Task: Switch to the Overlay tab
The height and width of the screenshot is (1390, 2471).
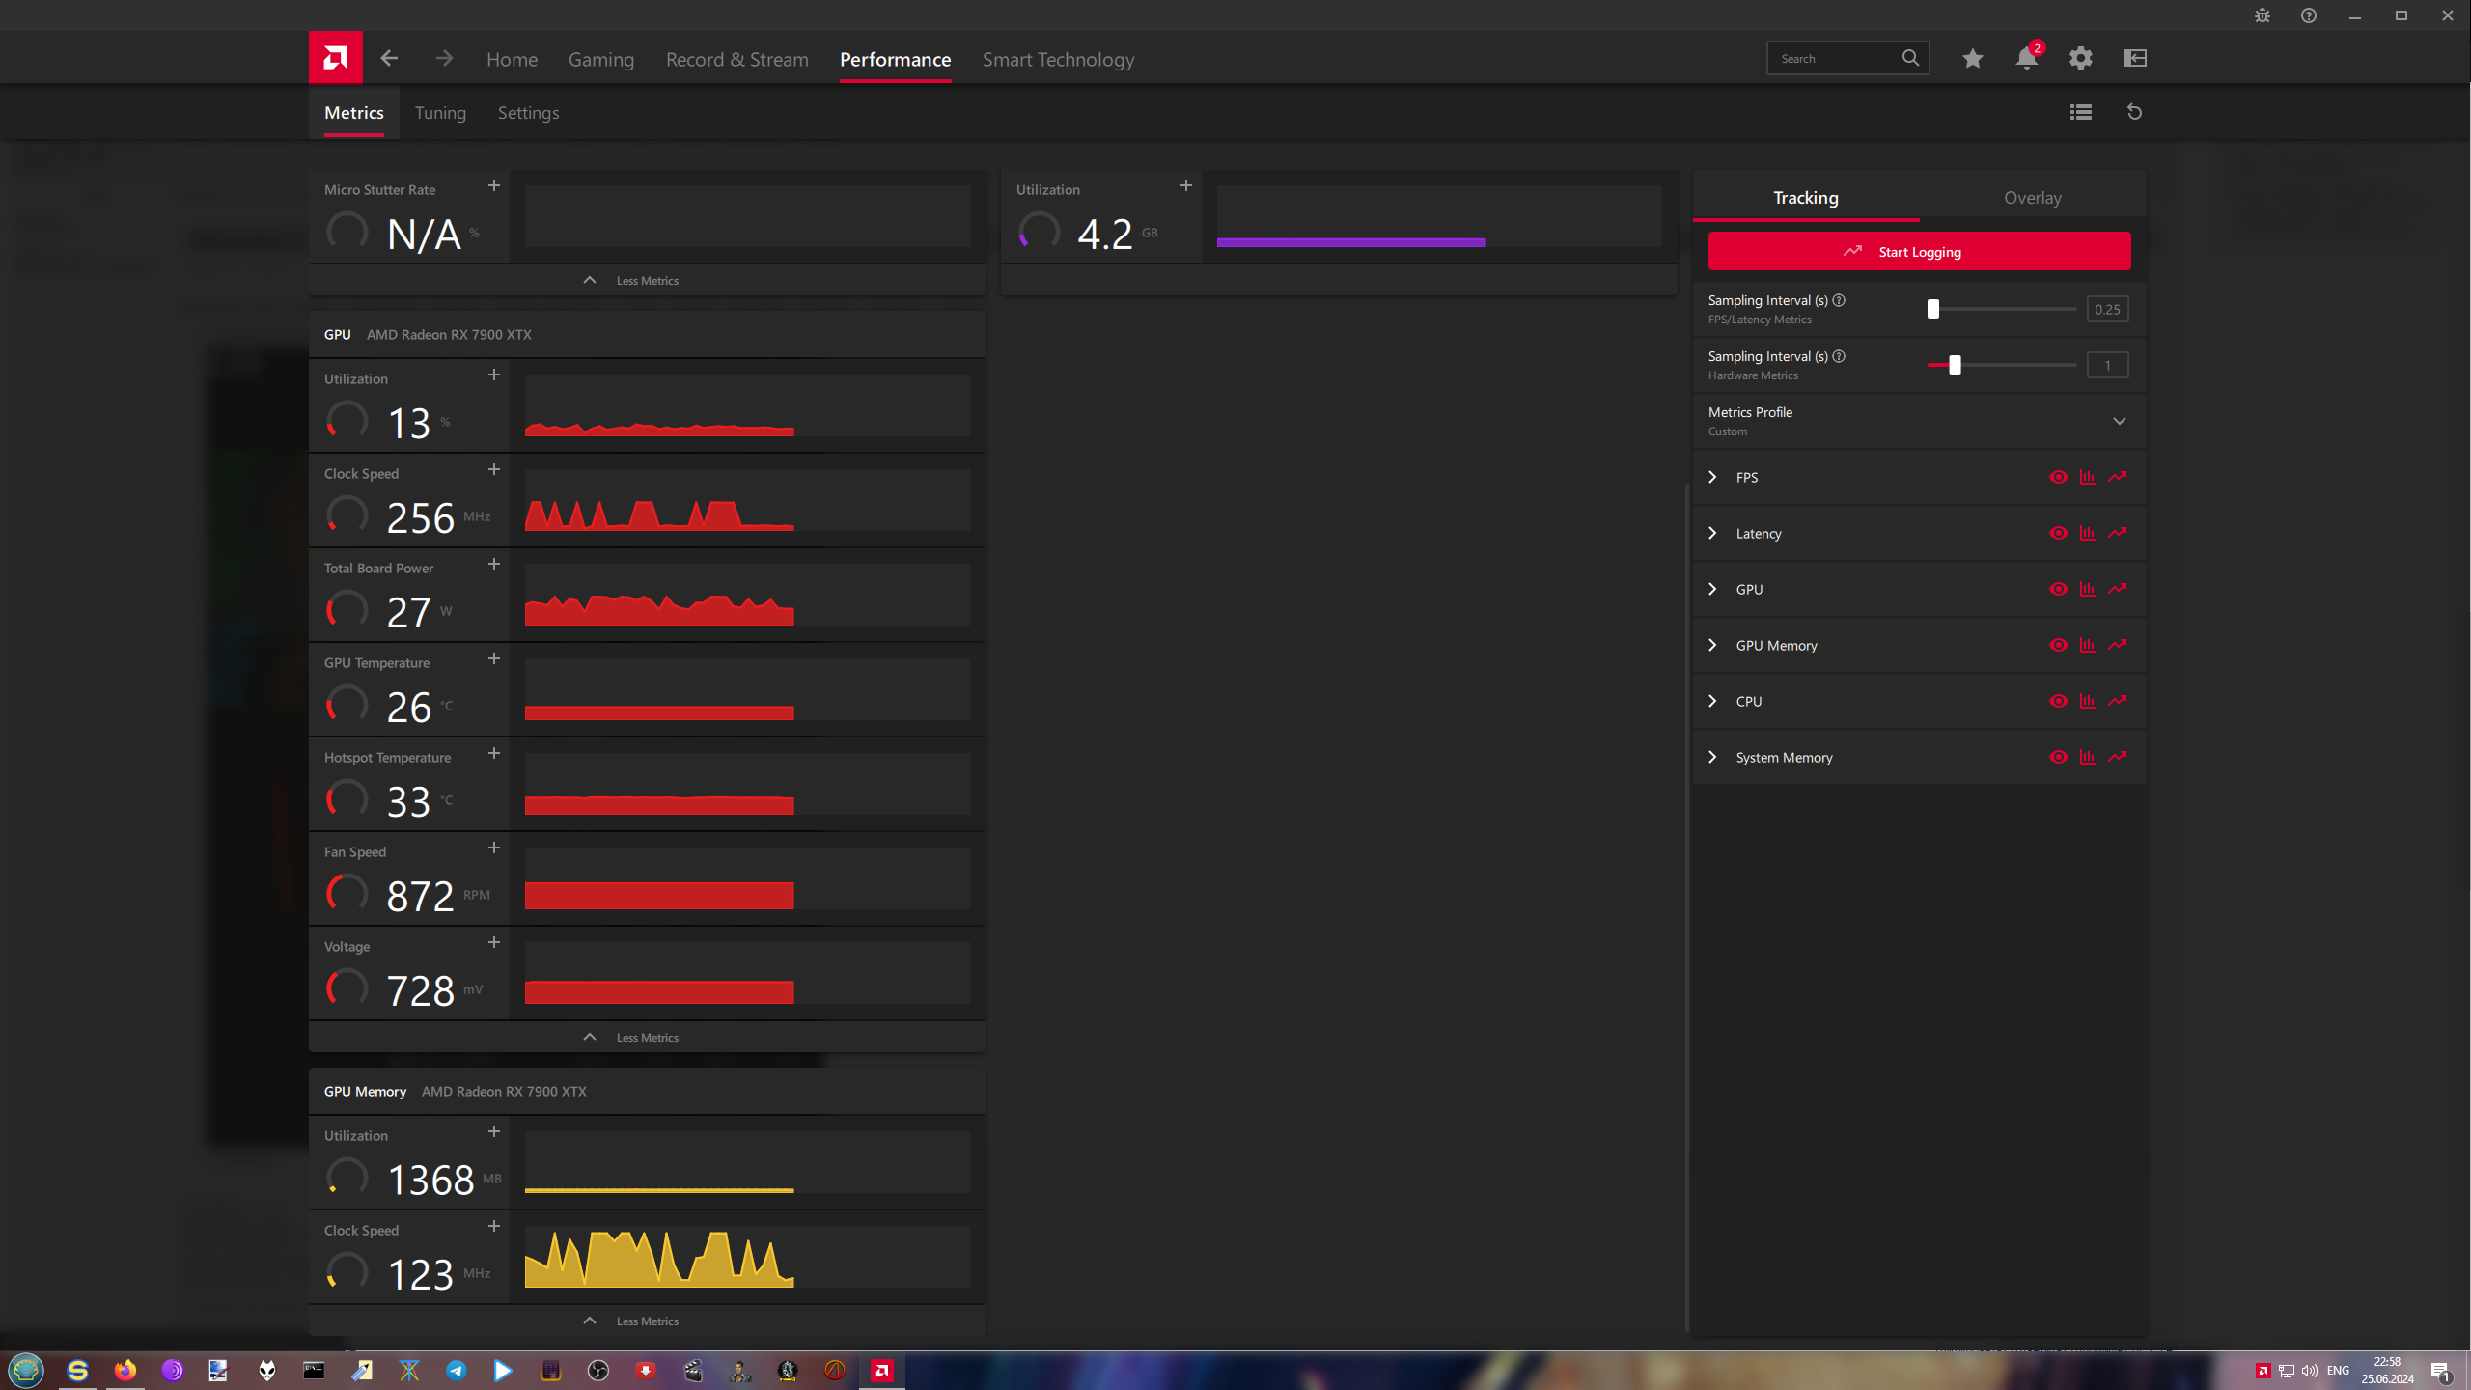Action: click(2032, 198)
